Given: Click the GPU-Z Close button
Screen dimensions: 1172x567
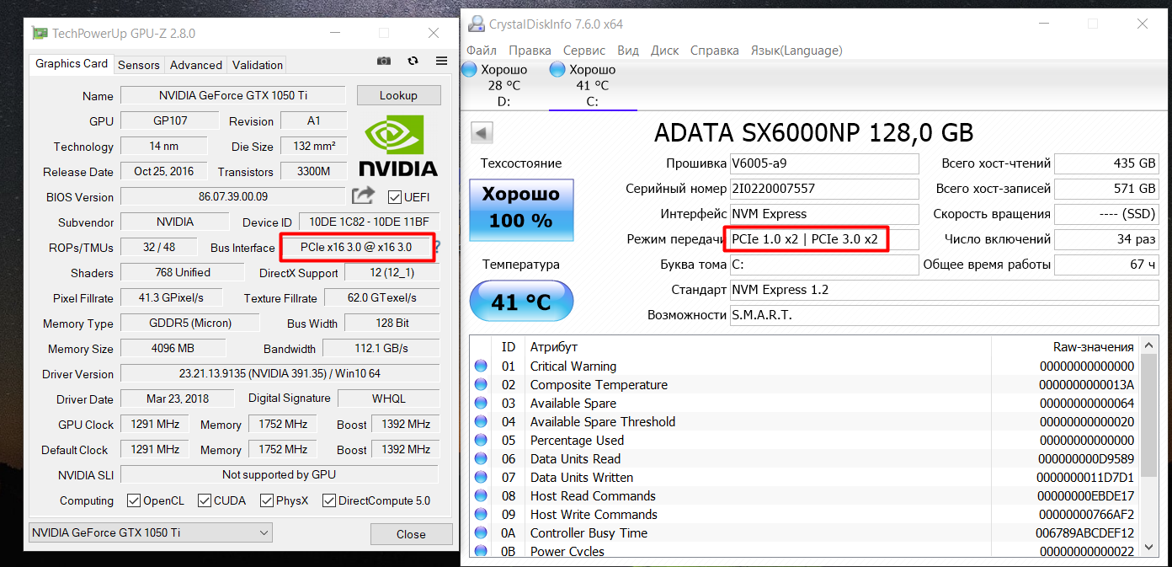Looking at the screenshot, I should click(x=411, y=533).
